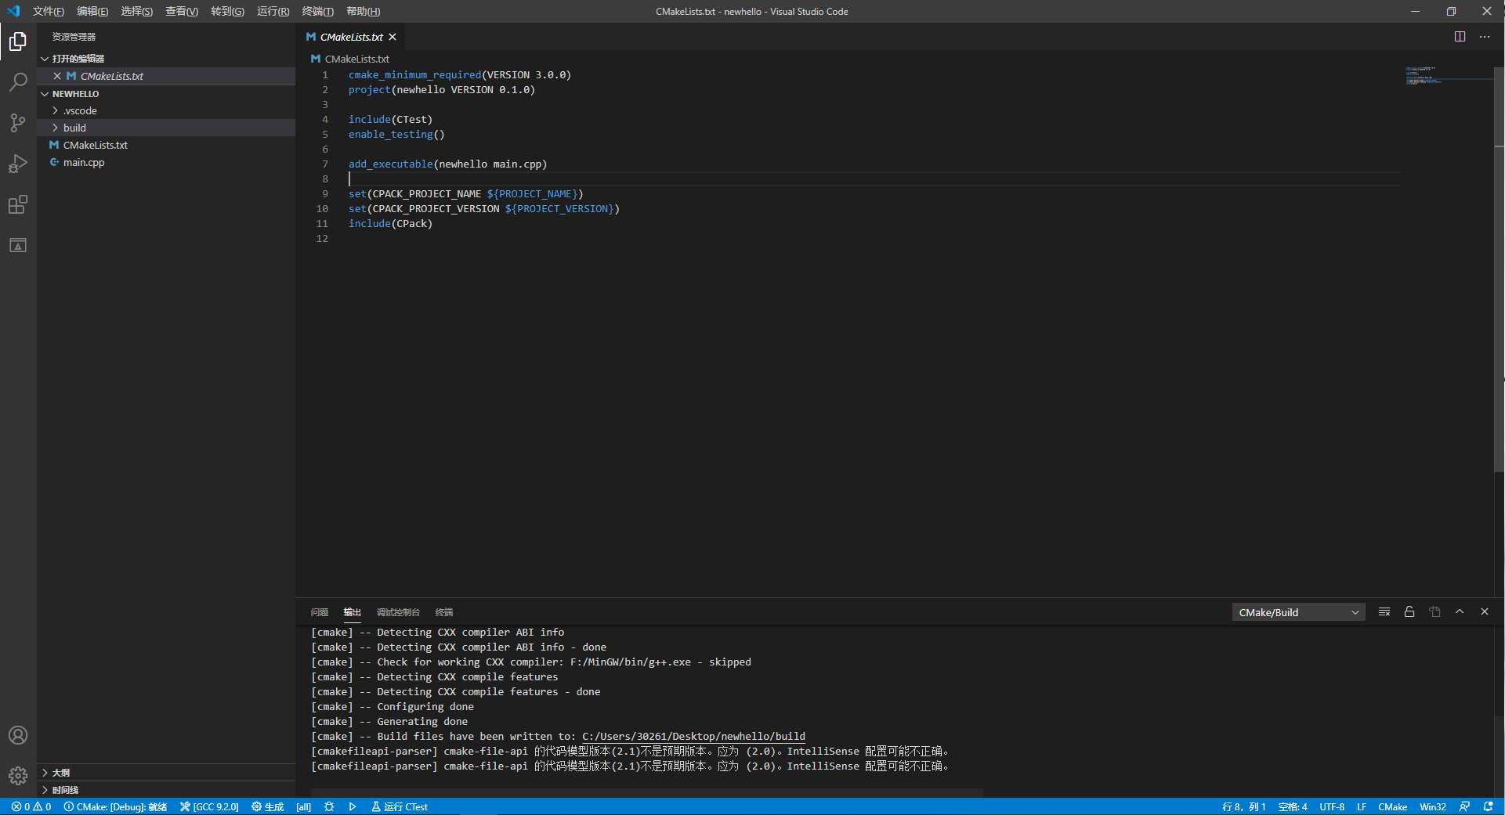Open the Source Control view

point(18,123)
